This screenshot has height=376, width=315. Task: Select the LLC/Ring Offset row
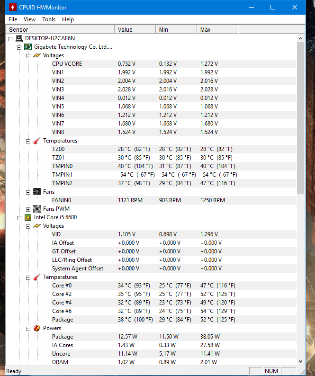174,260
